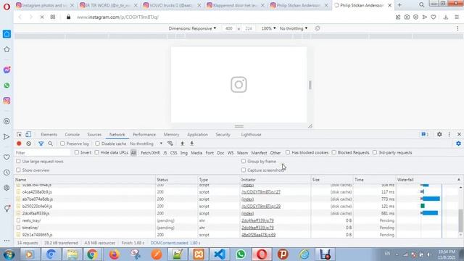This screenshot has width=464, height=261.
Task: Open WhatsApp panel in Opera sidebar
Action: (7, 86)
